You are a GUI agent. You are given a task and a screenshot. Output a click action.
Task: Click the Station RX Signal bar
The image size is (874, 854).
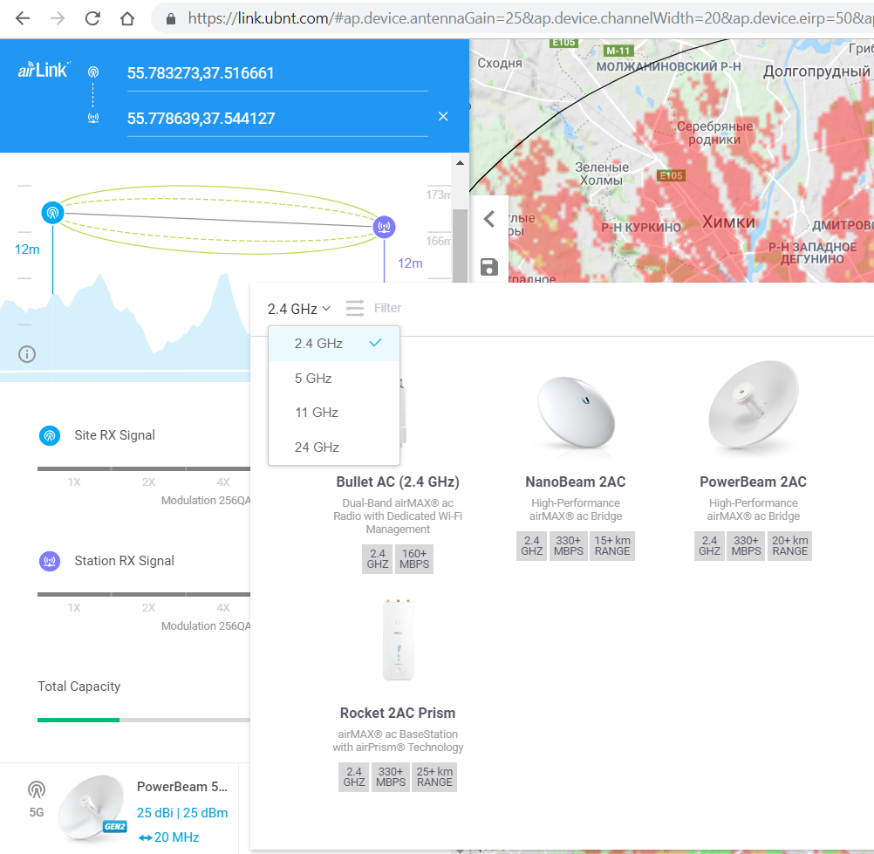click(144, 594)
